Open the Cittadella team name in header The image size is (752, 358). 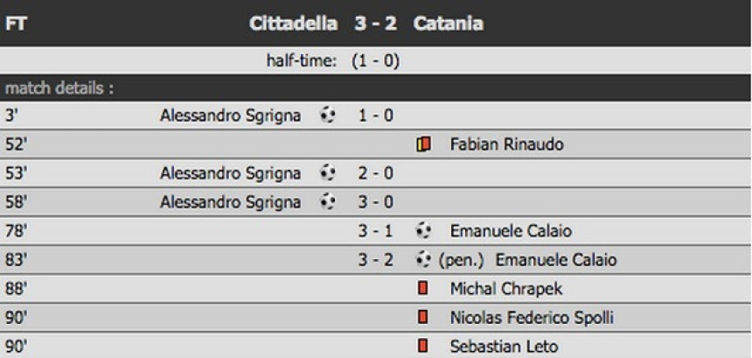point(293,24)
